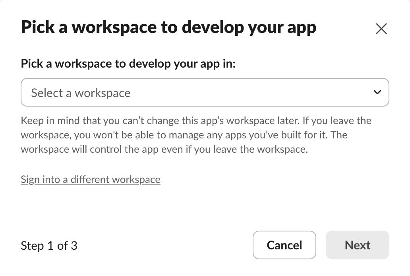
Task: Click the Next button
Action: (x=358, y=245)
